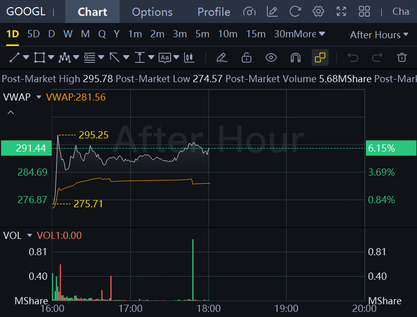Click the GOOGL ticker symbol

point(26,12)
